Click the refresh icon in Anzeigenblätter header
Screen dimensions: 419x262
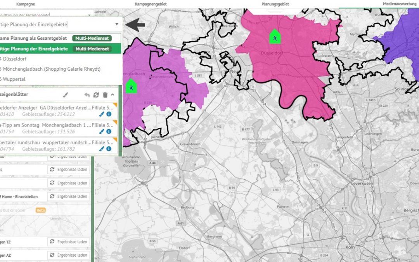pyautogui.click(x=96, y=95)
